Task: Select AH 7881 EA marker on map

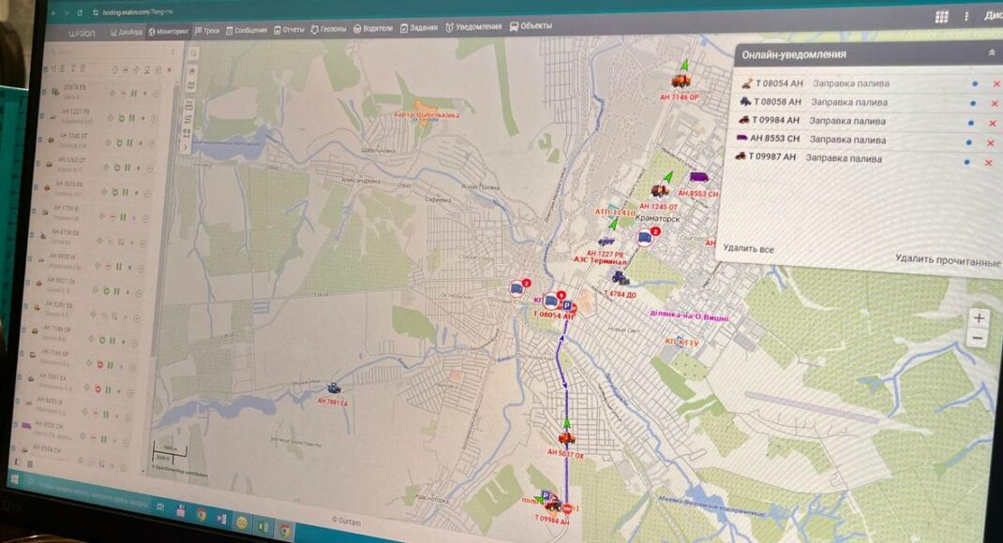Action: pos(334,388)
